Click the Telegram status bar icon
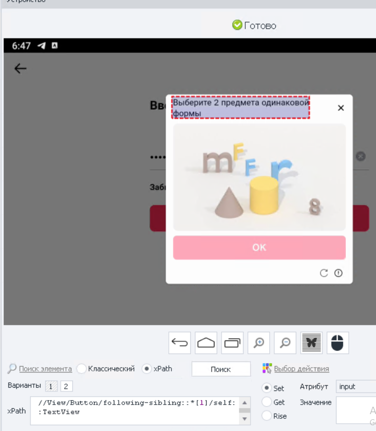This screenshot has height=431, width=376. pos(42,45)
